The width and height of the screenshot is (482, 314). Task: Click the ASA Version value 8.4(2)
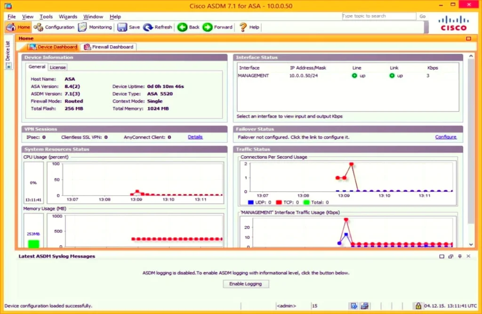[x=72, y=86]
